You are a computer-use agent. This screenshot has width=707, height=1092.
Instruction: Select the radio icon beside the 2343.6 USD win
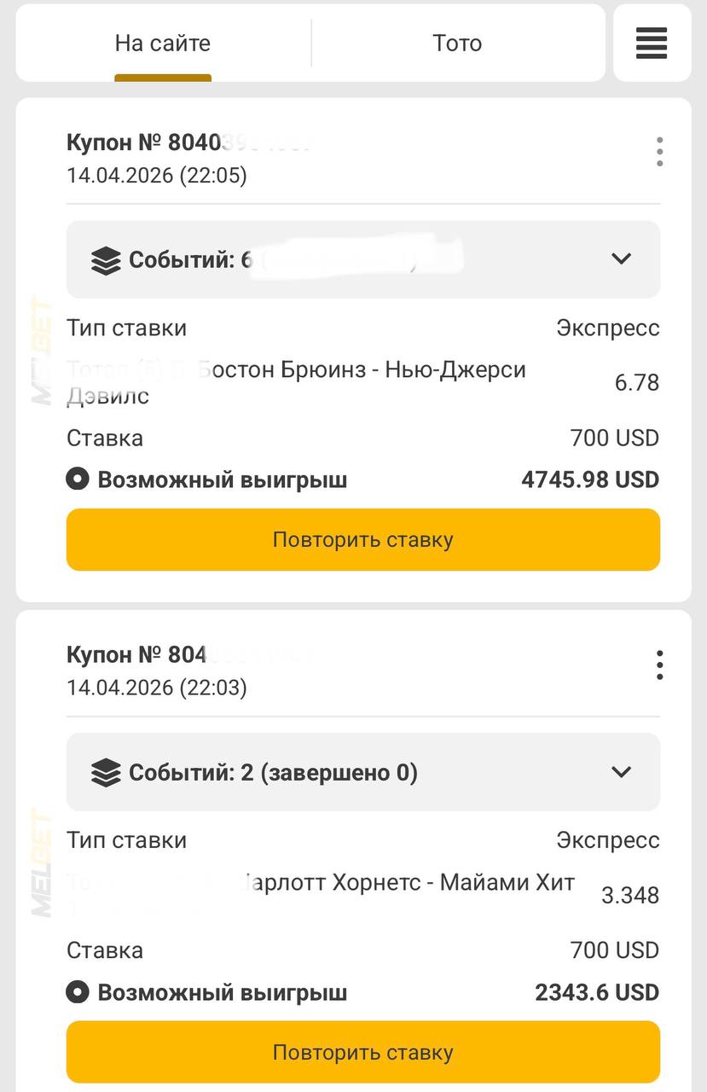pyautogui.click(x=78, y=992)
